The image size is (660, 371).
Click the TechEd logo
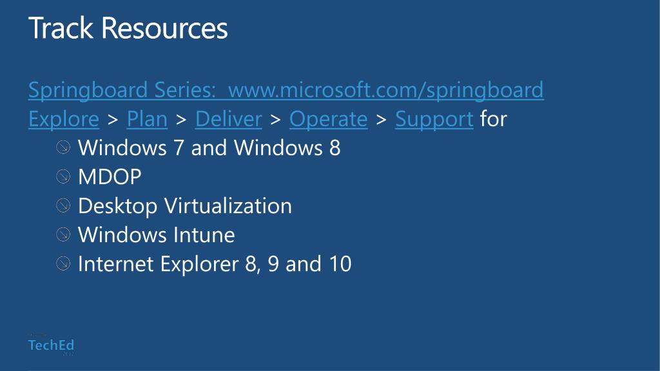pyautogui.click(x=51, y=345)
